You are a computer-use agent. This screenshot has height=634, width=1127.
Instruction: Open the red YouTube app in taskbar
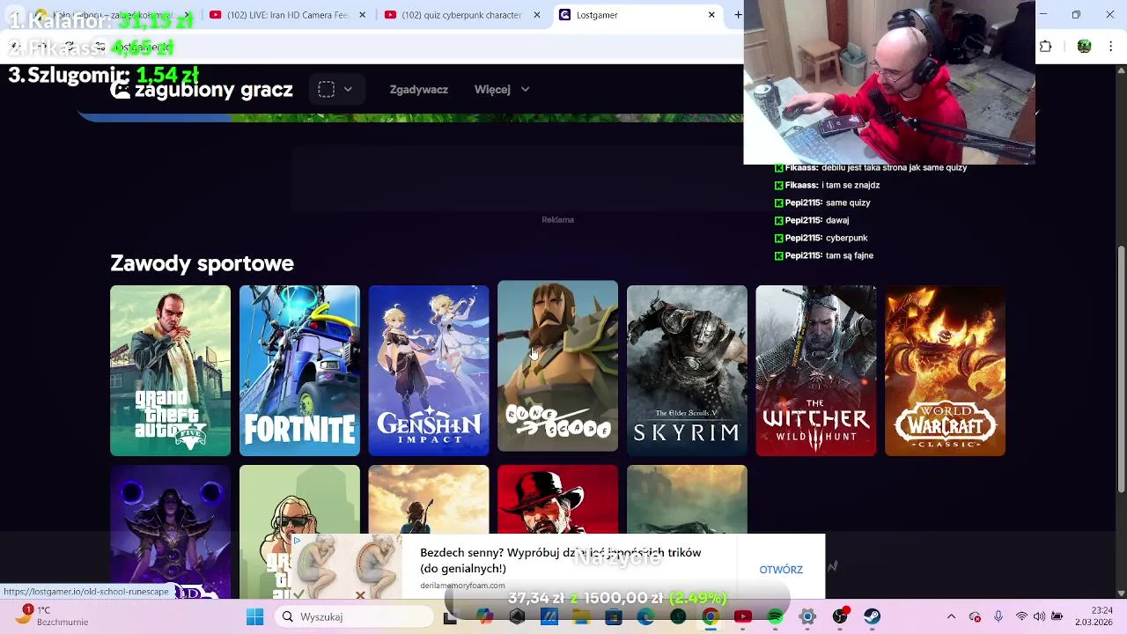[x=742, y=616]
